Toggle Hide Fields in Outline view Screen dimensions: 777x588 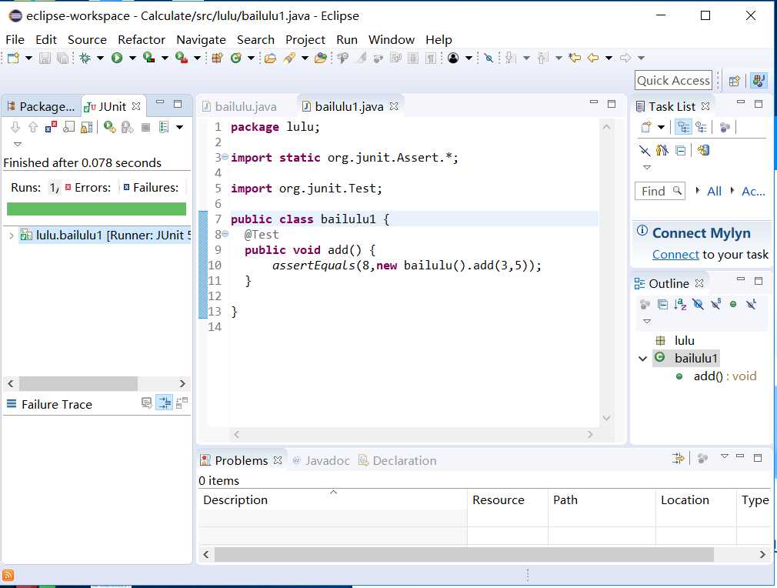698,305
